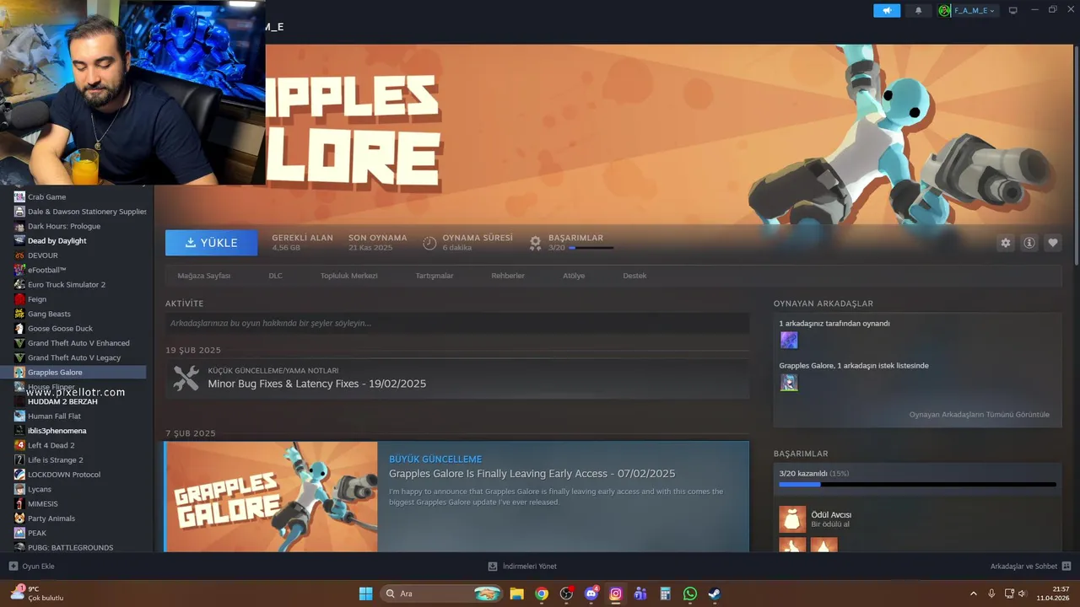Image resolution: width=1080 pixels, height=607 pixels.
Task: Open the Rehberler tab
Action: tap(508, 276)
